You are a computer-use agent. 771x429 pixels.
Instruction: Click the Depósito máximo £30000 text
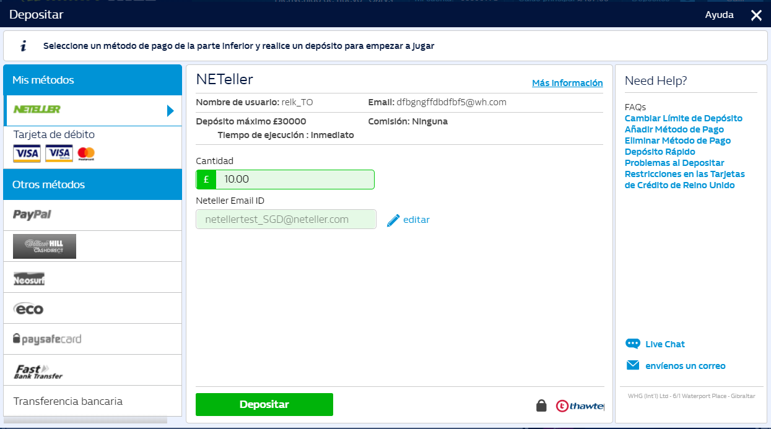click(251, 121)
